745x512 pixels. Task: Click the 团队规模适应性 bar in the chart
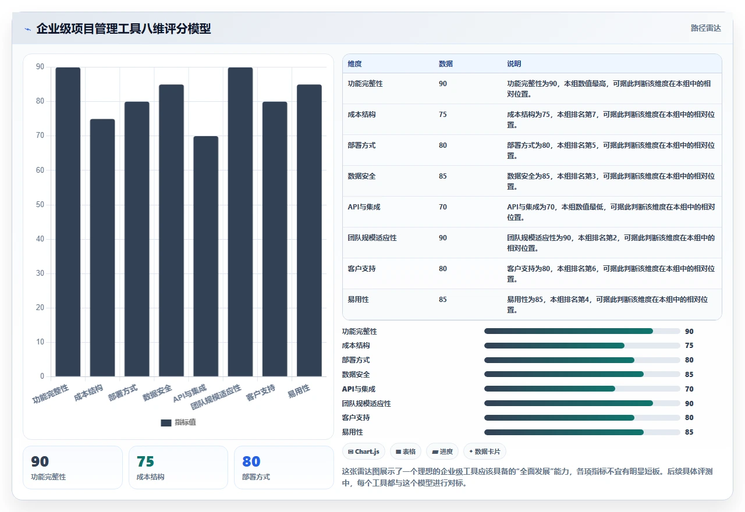coord(240,222)
